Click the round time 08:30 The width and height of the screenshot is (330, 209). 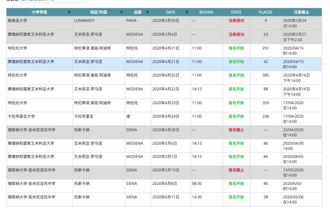coord(197,183)
